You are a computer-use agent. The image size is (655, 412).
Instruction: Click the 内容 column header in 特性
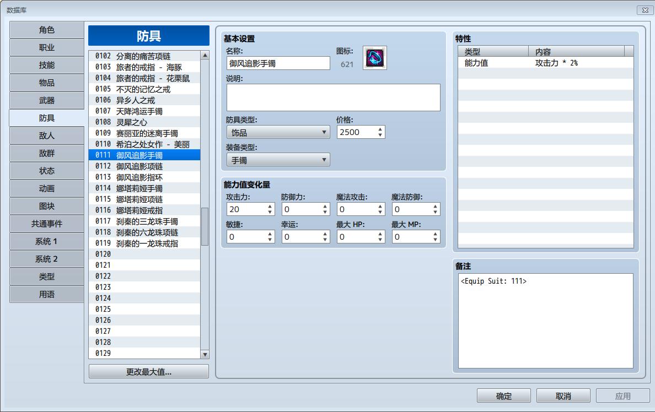tap(577, 51)
